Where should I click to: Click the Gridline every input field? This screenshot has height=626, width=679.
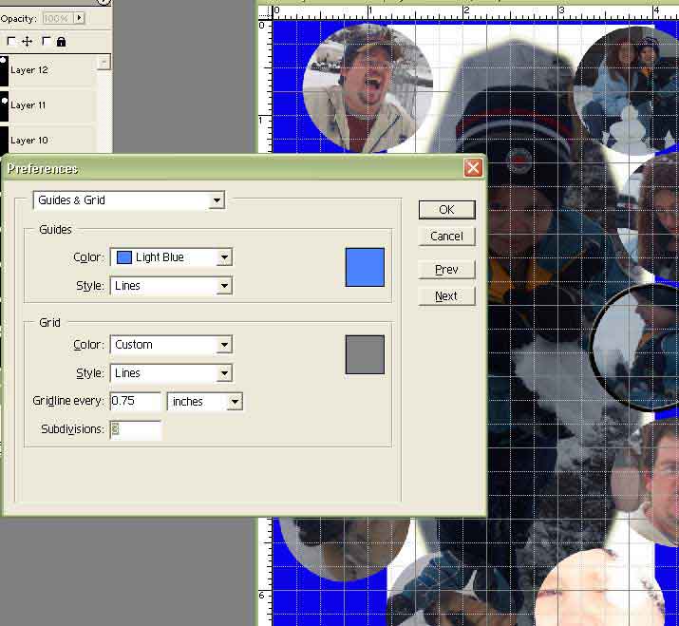pyautogui.click(x=136, y=401)
